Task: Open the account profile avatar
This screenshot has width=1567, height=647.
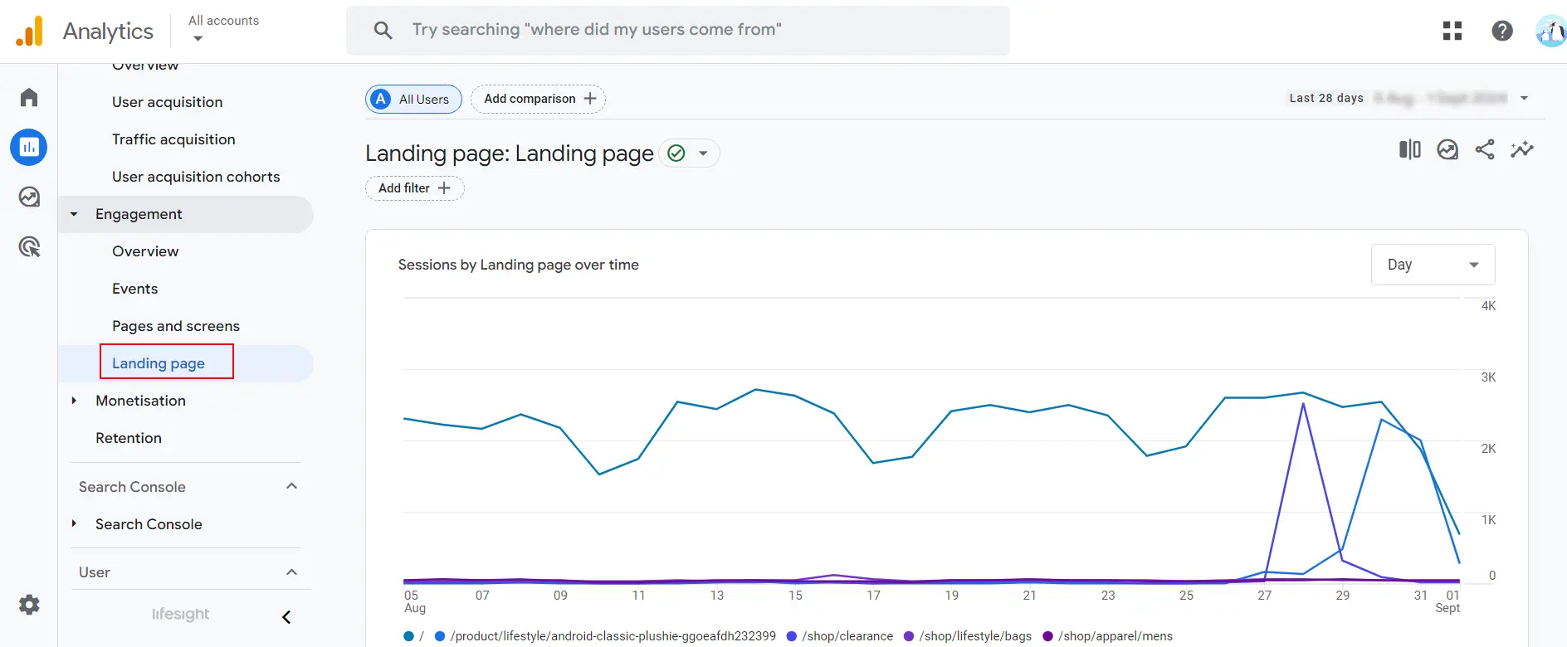Action: (1550, 32)
